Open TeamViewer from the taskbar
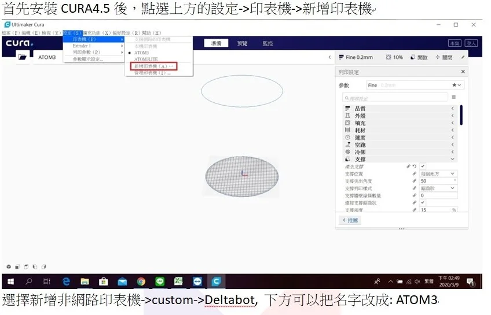 point(197,281)
